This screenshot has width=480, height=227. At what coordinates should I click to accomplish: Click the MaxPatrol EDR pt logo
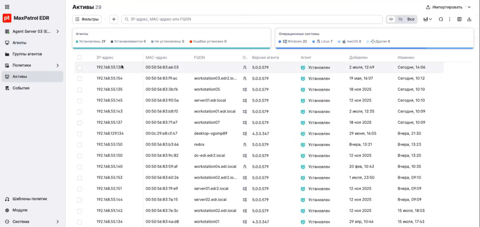point(7,18)
